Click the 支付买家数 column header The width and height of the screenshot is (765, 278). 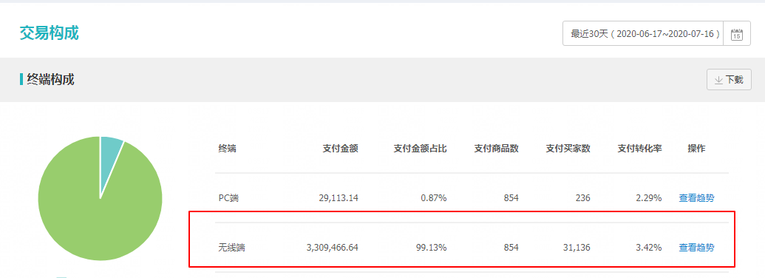[x=568, y=149]
